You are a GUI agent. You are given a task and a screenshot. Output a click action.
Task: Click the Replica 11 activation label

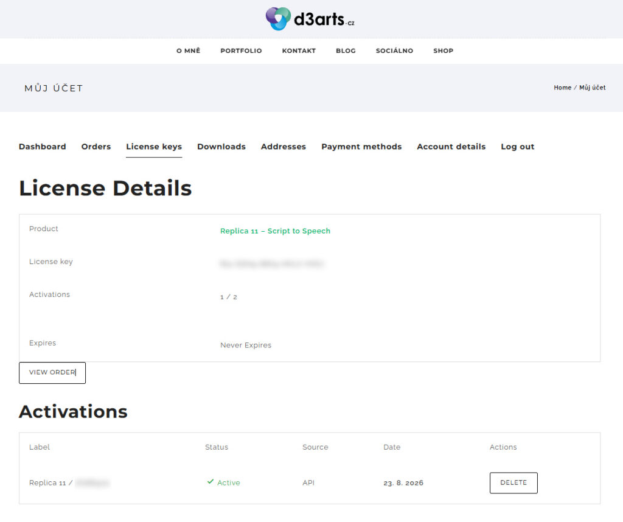[69, 482]
